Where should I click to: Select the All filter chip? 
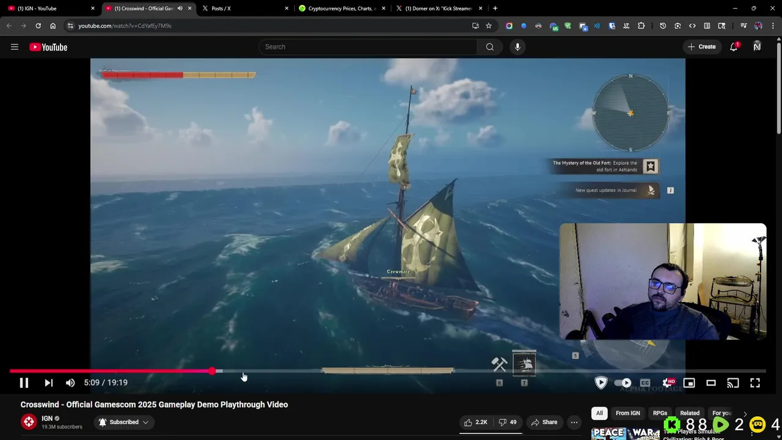599,413
